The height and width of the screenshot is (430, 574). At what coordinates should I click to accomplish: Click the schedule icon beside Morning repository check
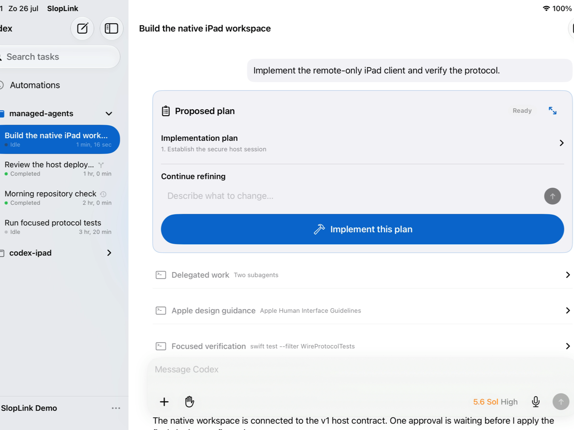(103, 194)
